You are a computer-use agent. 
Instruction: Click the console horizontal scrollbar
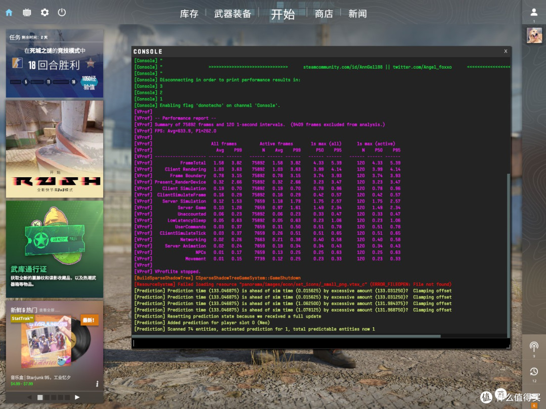click(286, 336)
